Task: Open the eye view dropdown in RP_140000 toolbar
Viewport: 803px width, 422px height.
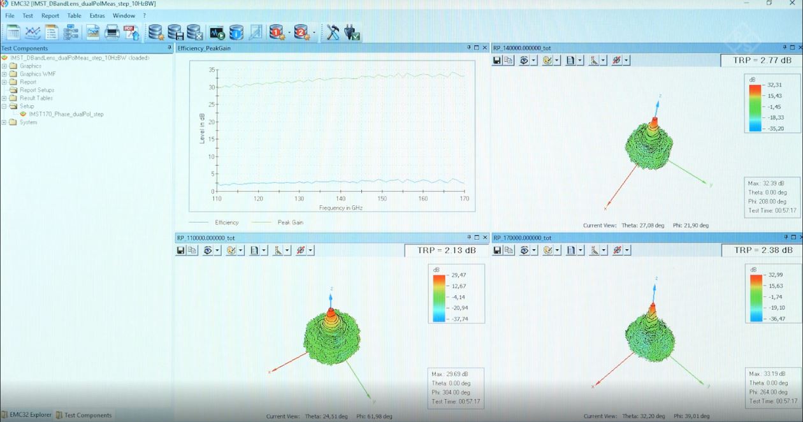Action: tap(534, 61)
